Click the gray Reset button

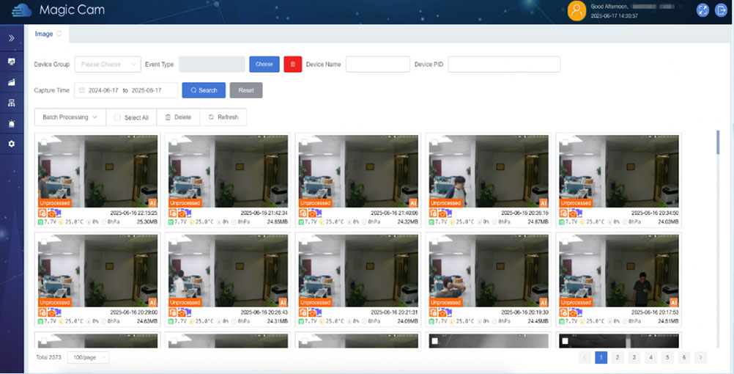click(x=245, y=90)
